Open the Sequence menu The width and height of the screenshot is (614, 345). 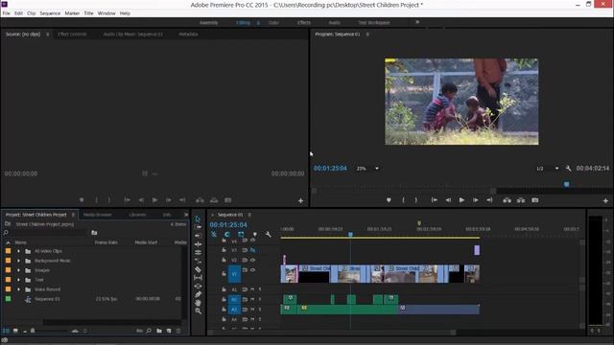(50, 13)
